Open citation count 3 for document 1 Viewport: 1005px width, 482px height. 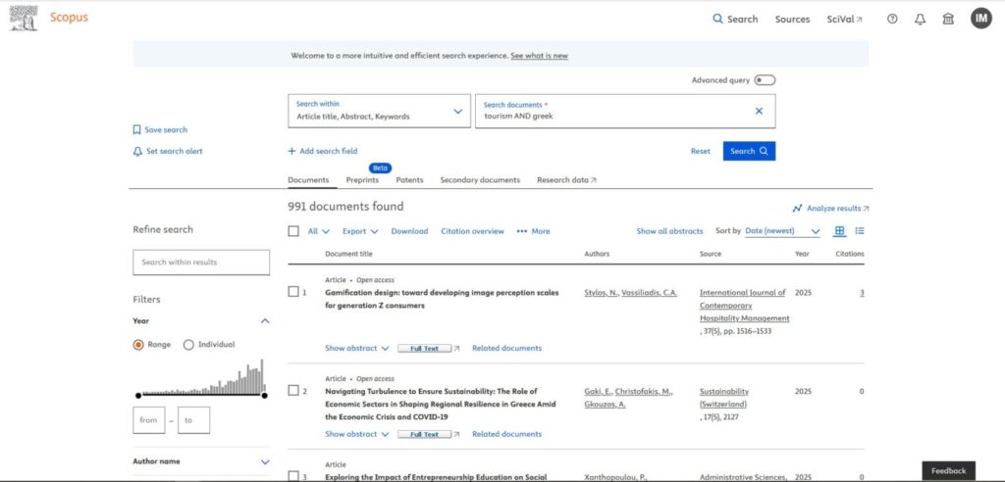click(862, 293)
